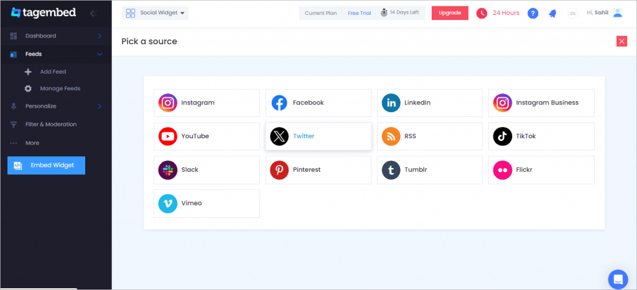Expand the Dashboard menu chevron
The width and height of the screenshot is (637, 290).
[x=100, y=36]
